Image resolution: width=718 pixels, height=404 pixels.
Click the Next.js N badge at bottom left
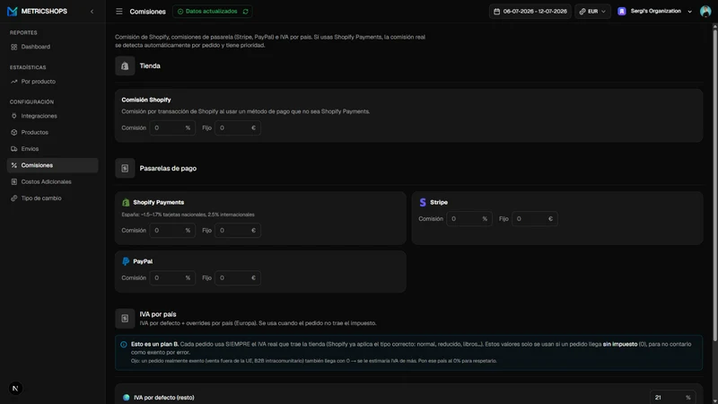15,389
